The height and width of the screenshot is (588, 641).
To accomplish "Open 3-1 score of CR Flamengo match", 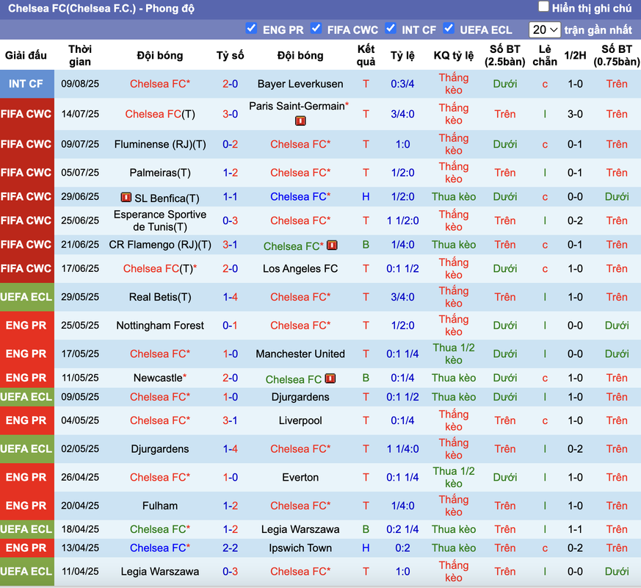I will click(230, 245).
